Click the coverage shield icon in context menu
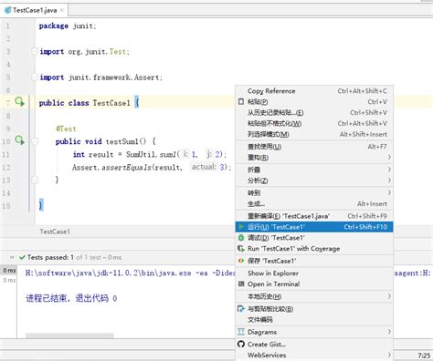Image resolution: width=433 pixels, height=361 pixels. 241,249
